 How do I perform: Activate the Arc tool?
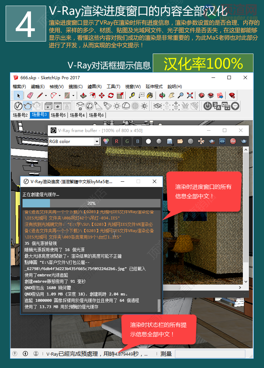pos(54,95)
